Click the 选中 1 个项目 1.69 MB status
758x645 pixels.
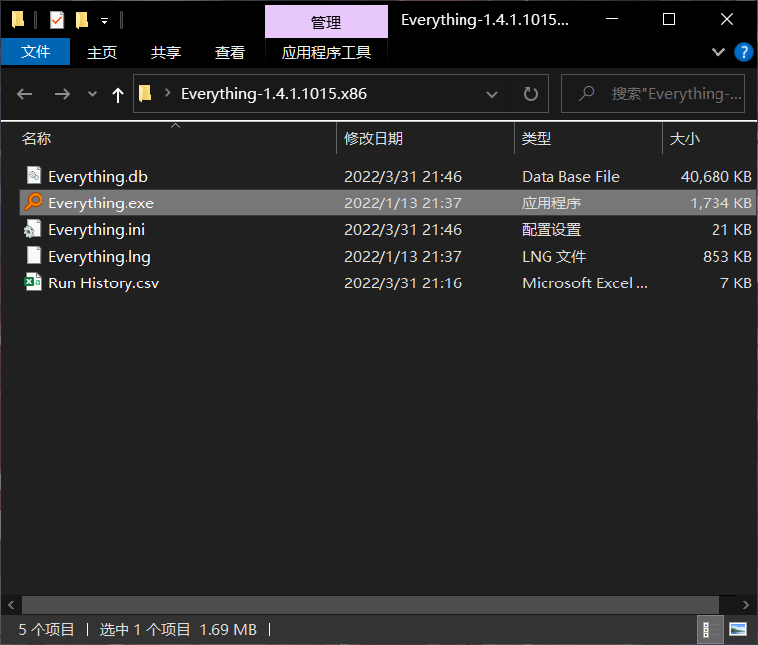coord(178,629)
